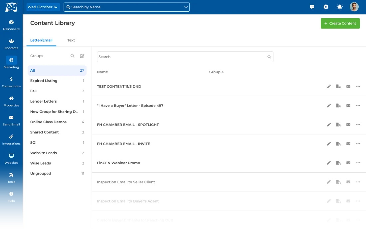Edit FinCEN Webinar Promo content
The image size is (366, 233).
[x=329, y=163]
